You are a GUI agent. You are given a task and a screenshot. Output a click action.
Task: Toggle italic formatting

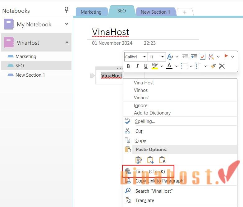pos(137,66)
